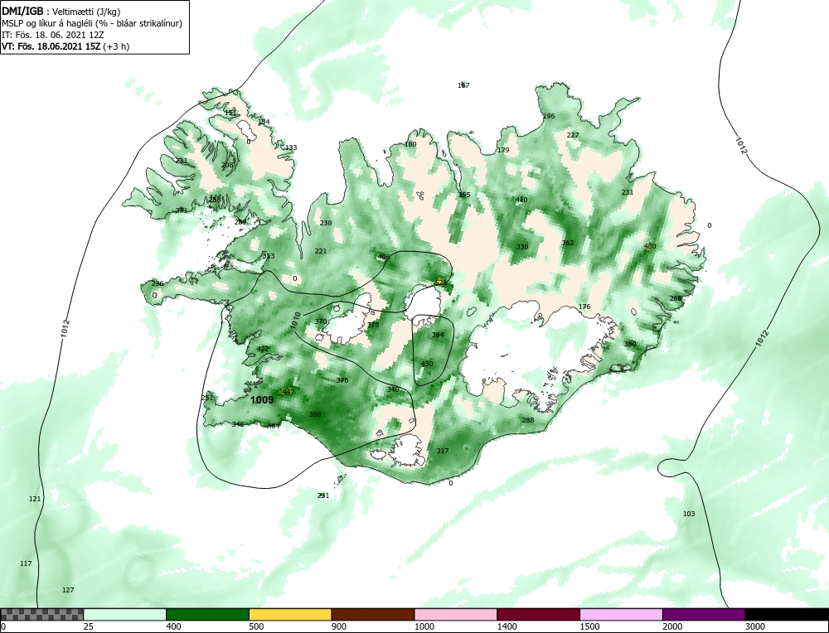Viewport: 829px width, 633px height.
Task: Click the 'IT: Fös. 18. 06. 2021 12Z' line
Action: pos(53,35)
